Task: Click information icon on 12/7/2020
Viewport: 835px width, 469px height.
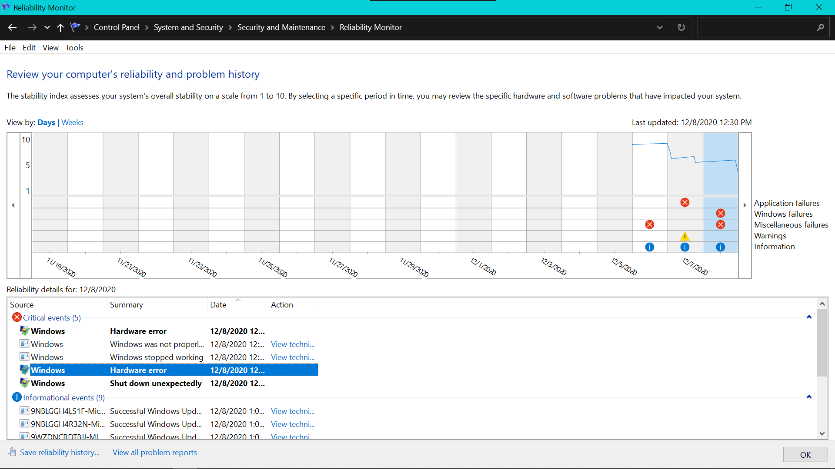Action: (685, 247)
